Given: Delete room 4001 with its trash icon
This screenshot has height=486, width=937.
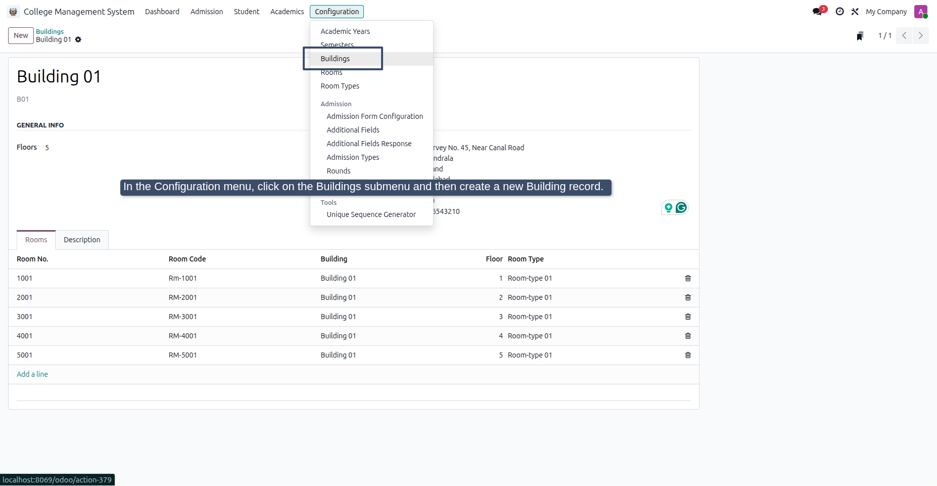Looking at the screenshot, I should (x=688, y=336).
